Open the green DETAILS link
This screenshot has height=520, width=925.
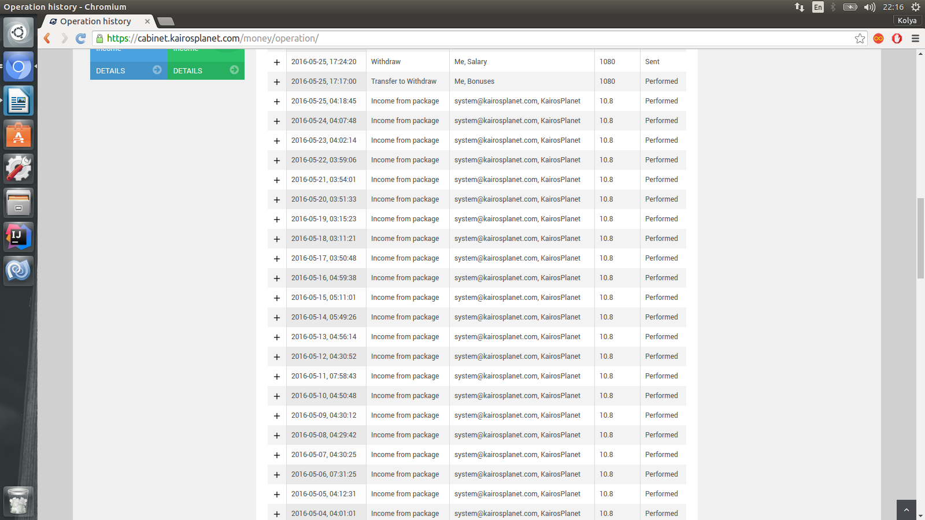click(x=205, y=70)
